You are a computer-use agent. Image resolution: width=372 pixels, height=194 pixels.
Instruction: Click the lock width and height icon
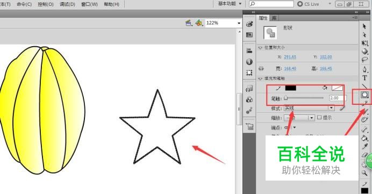point(261,69)
